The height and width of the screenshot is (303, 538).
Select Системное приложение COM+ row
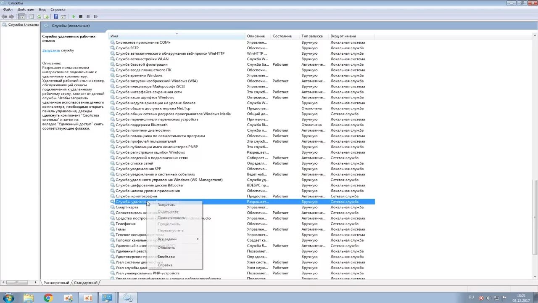click(x=242, y=43)
